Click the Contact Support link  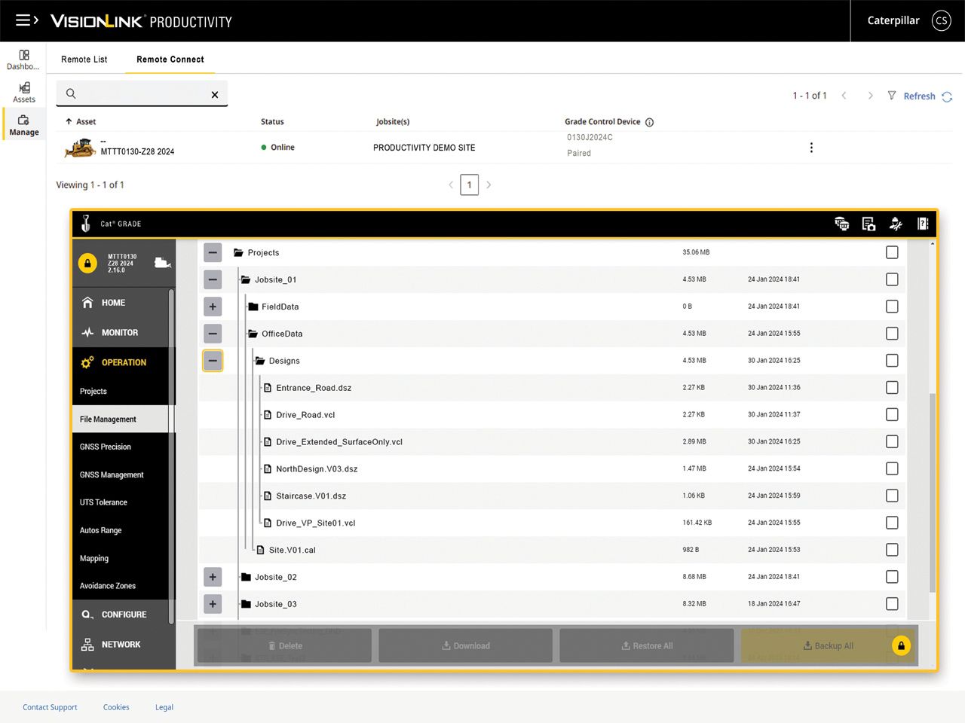[50, 707]
